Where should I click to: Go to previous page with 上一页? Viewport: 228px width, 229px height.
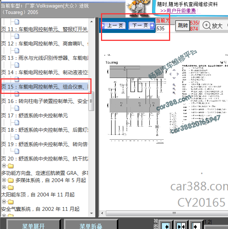tap(113, 26)
